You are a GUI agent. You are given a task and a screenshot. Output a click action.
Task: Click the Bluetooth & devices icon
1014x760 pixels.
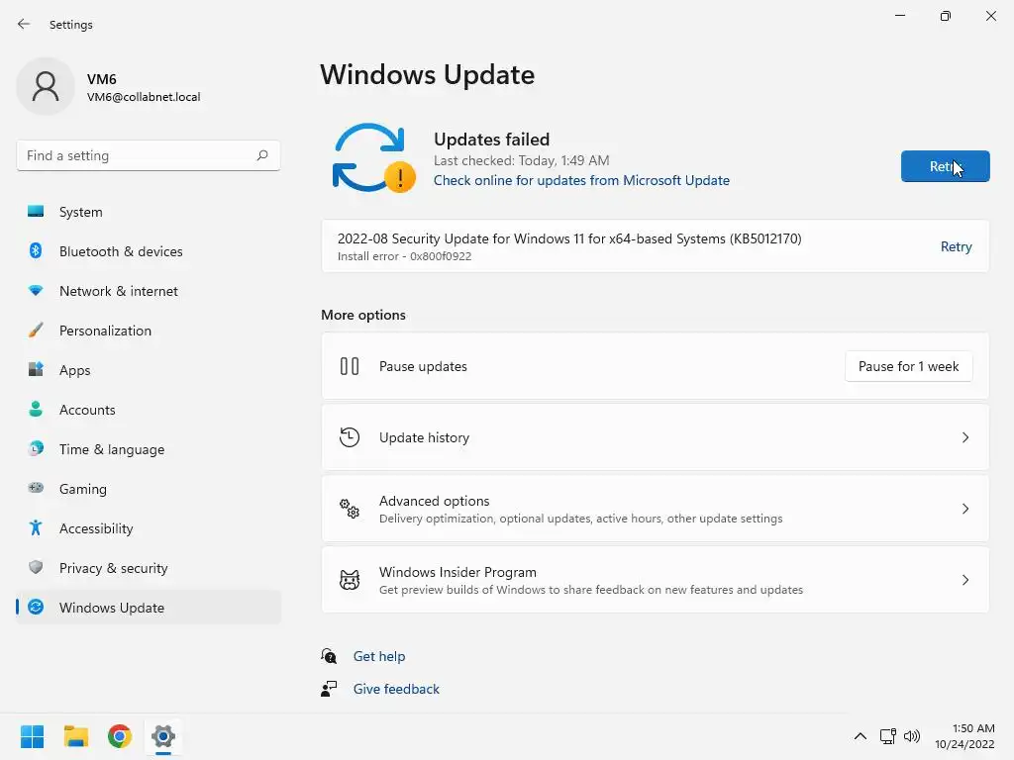36,251
